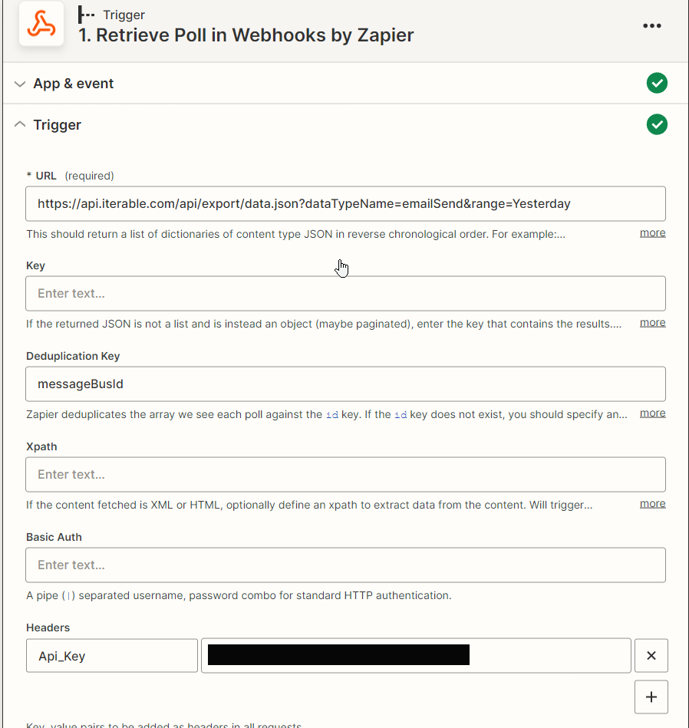Click the Xpath text field

(345, 475)
